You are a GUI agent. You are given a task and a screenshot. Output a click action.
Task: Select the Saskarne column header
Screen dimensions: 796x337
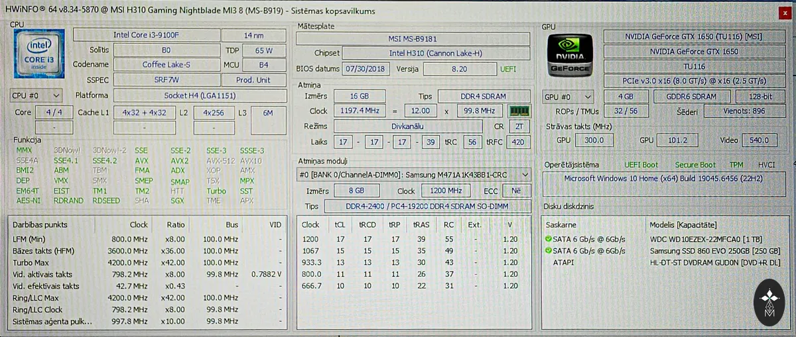point(562,225)
